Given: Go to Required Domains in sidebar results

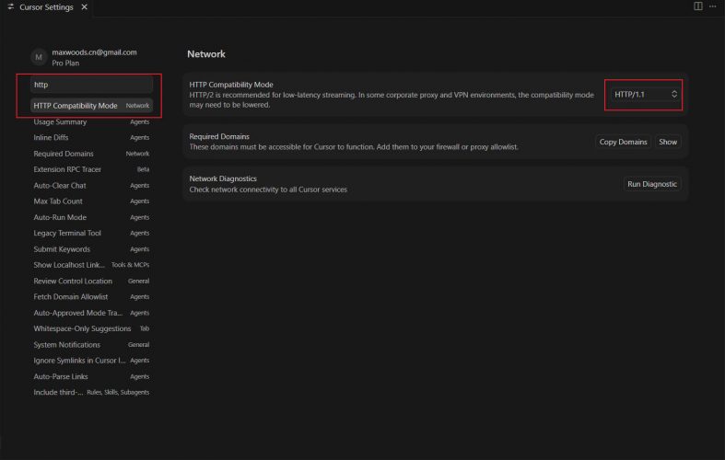Looking at the screenshot, I should point(63,154).
